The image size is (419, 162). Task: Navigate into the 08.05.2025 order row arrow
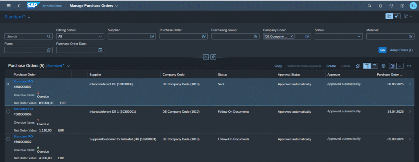[x=410, y=84]
